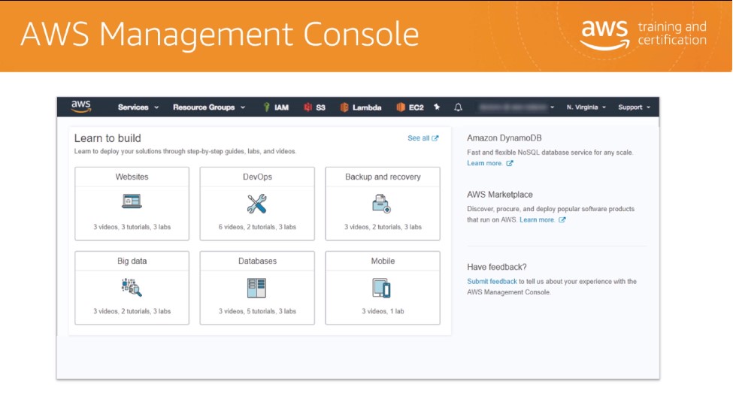Click the DevOps wrench and screwdriver icon
Image resolution: width=733 pixels, height=411 pixels.
[x=257, y=204]
